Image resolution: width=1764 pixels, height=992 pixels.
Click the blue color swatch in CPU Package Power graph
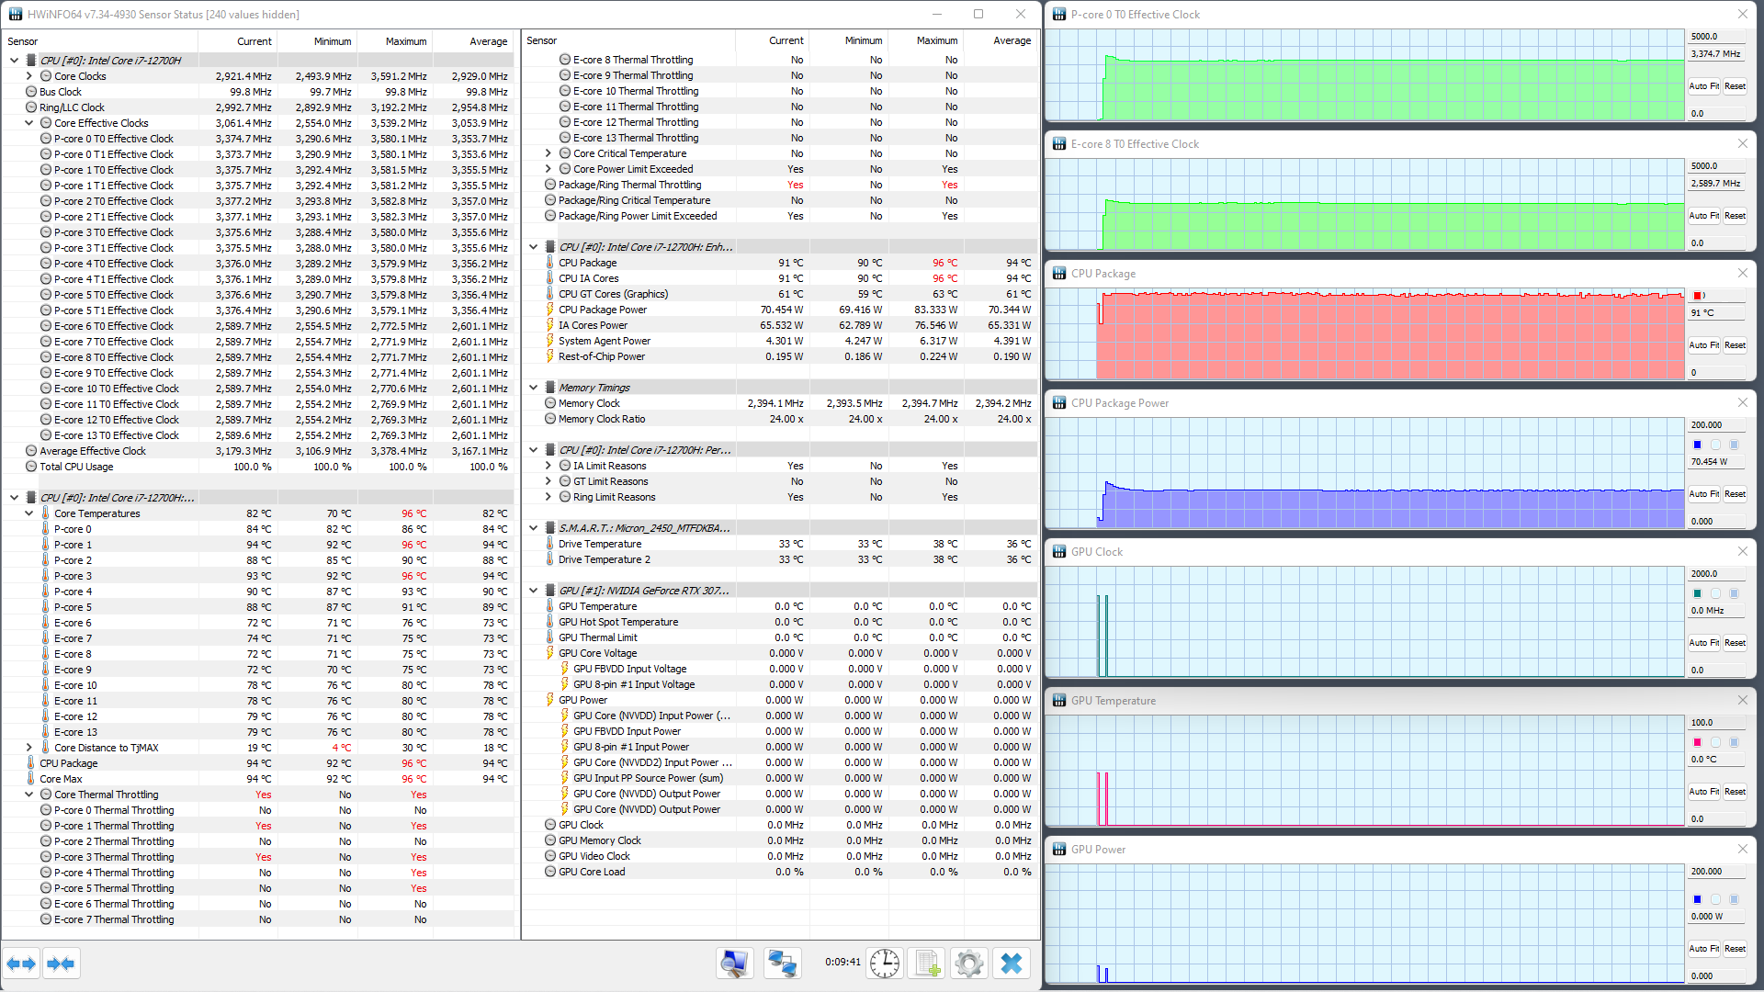tap(1697, 445)
